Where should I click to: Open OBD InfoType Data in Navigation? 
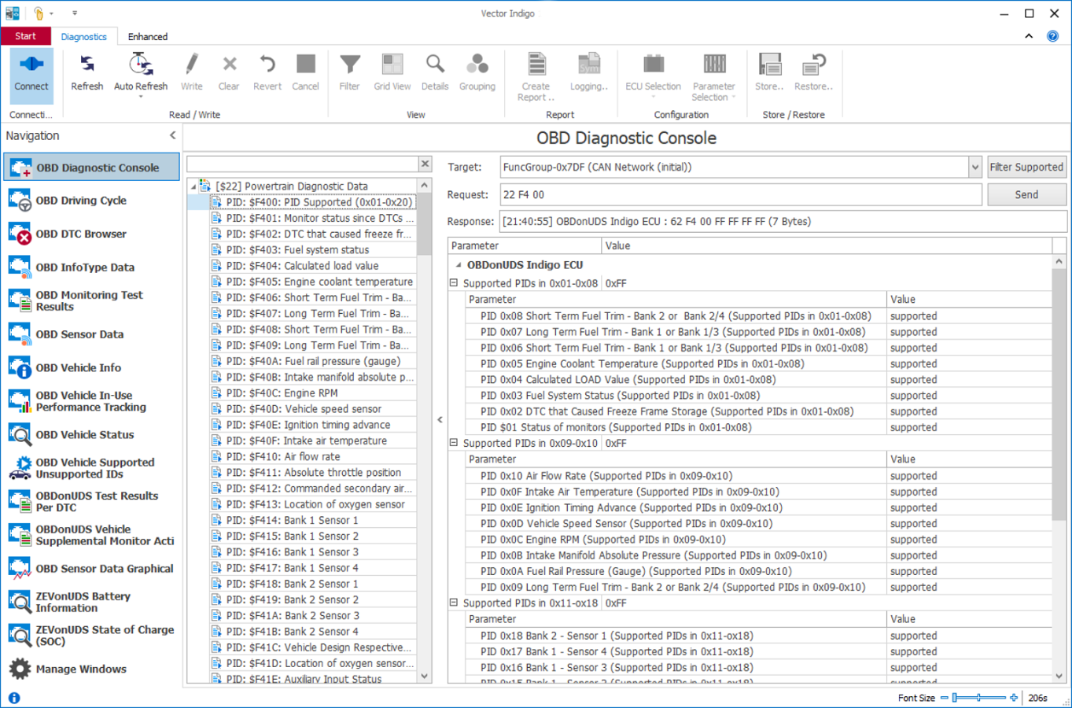point(91,267)
